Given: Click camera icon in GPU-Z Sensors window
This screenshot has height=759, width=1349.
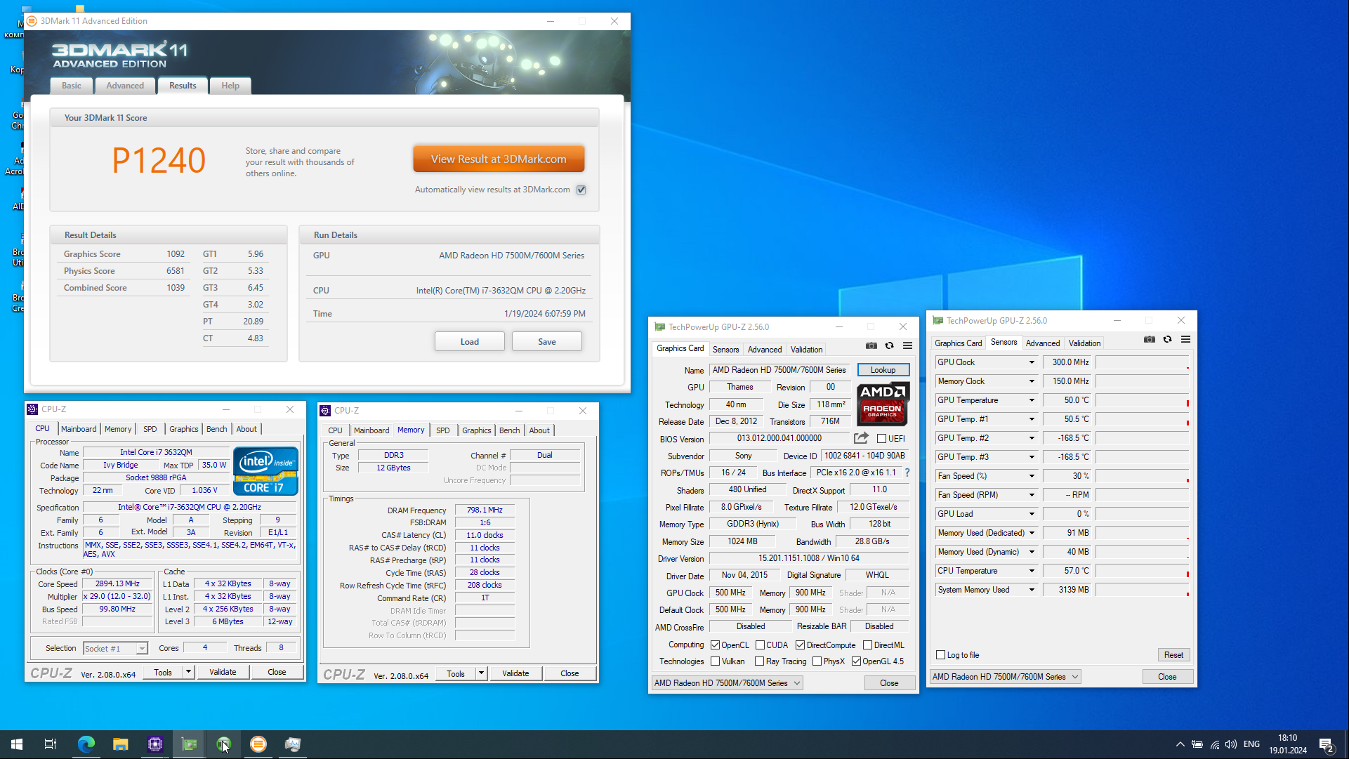Looking at the screenshot, I should coord(1150,339).
